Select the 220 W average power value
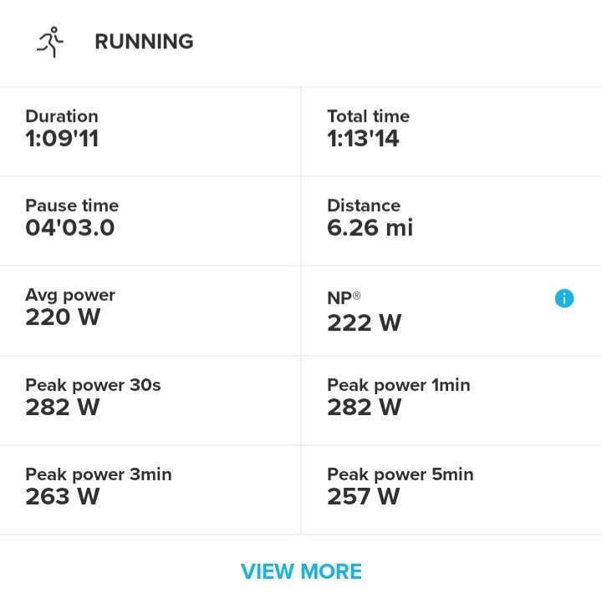Screen dimensions: 602x608 63,317
